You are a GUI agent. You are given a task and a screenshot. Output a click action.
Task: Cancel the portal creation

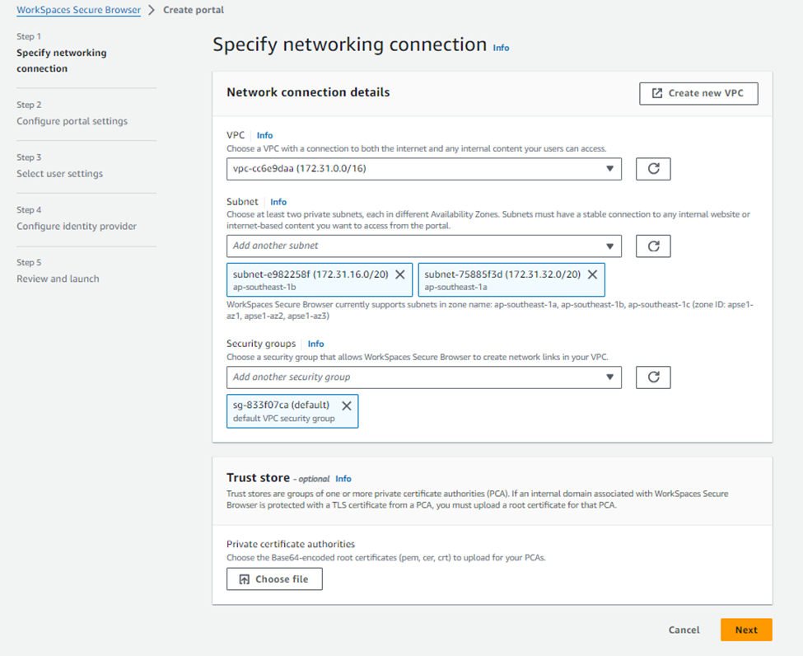(x=684, y=630)
